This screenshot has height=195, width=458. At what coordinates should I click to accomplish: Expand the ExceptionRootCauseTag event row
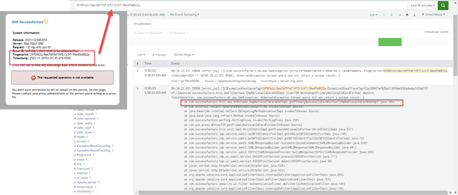tap(137, 88)
